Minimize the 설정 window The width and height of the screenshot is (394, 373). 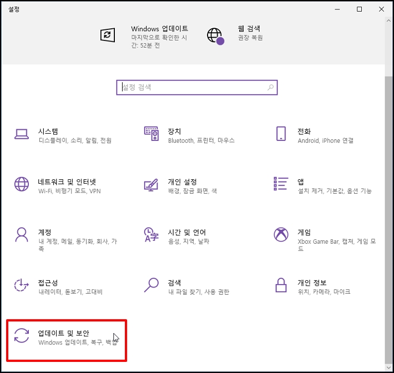click(337, 9)
